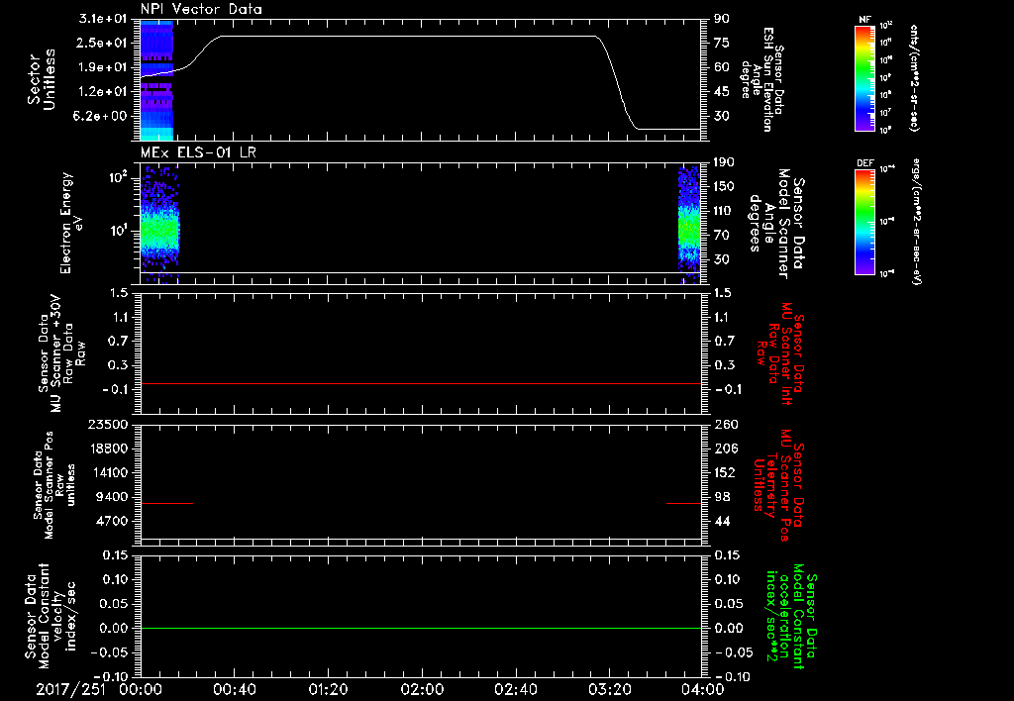This screenshot has height=701, width=1014.
Task: Click the 75 degree sun elevation tick
Action: point(722,43)
